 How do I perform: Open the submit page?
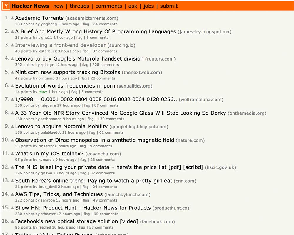point(169,6)
